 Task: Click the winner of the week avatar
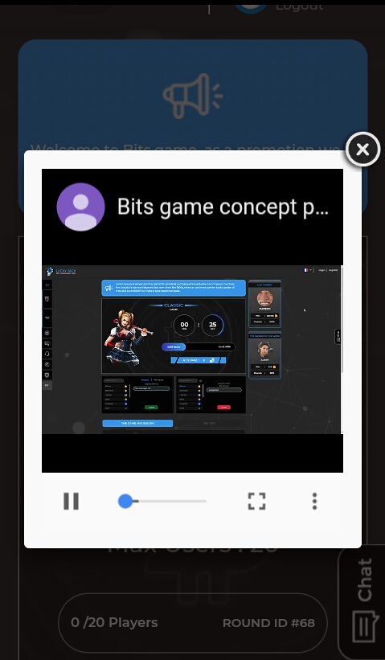pyautogui.click(x=264, y=350)
